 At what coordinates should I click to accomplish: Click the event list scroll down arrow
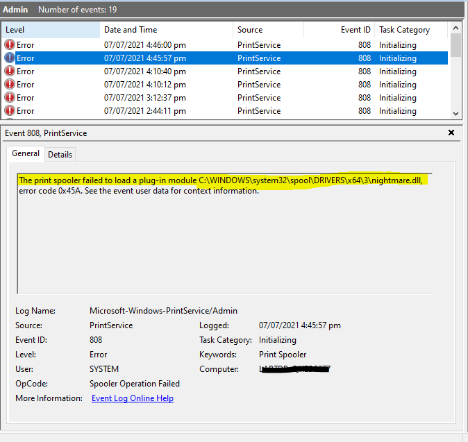point(456,113)
